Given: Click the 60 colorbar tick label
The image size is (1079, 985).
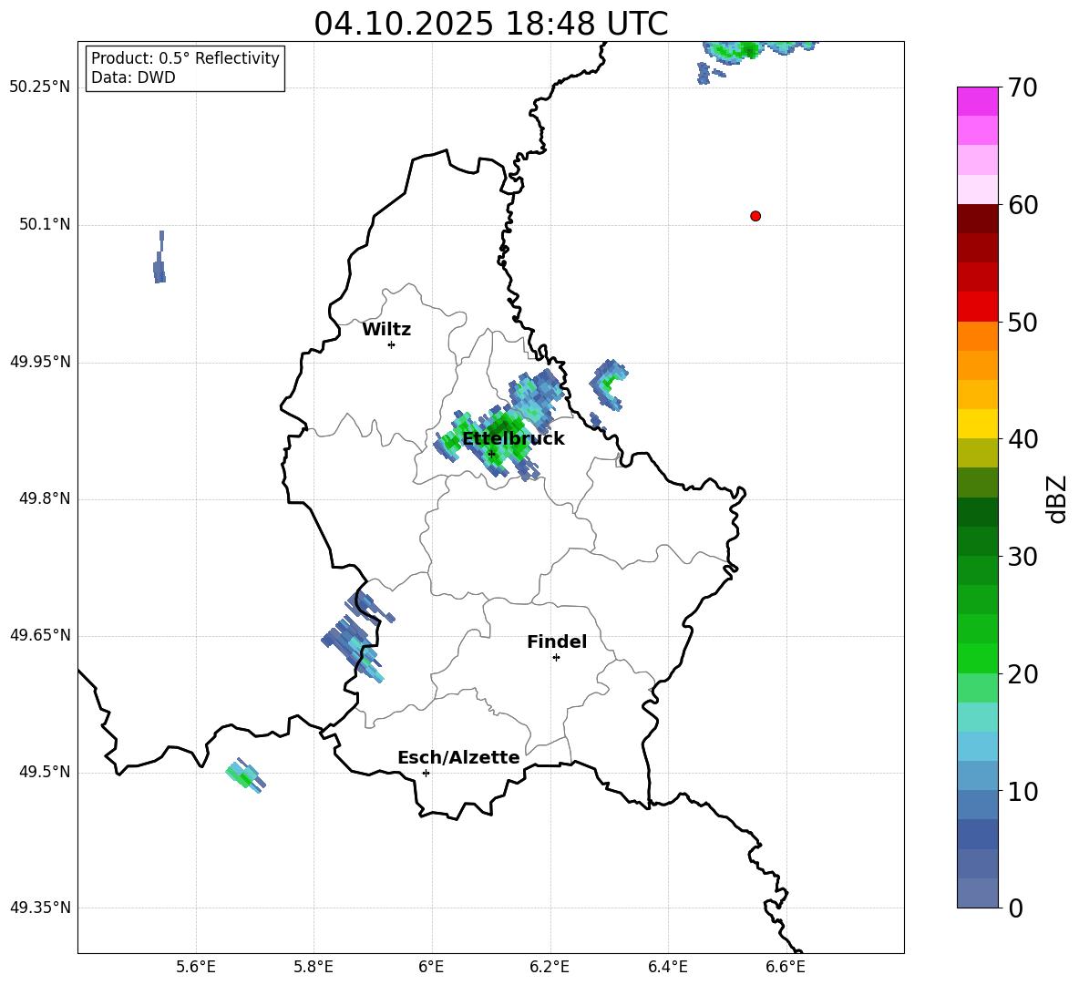Looking at the screenshot, I should (x=1022, y=205).
